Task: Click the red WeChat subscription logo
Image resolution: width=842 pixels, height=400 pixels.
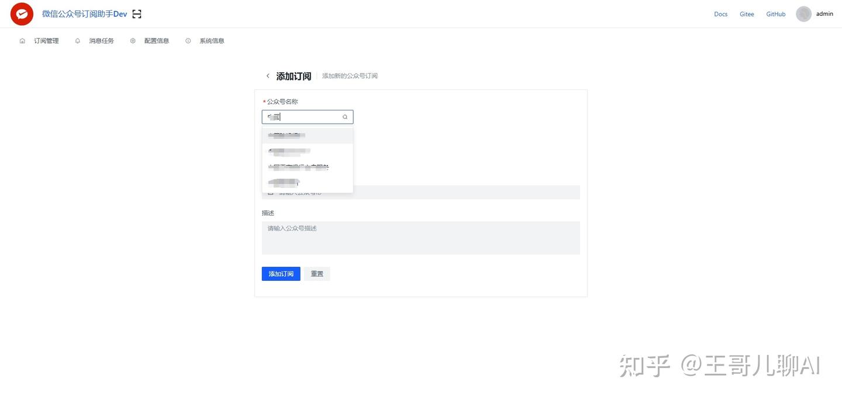Action: click(22, 14)
